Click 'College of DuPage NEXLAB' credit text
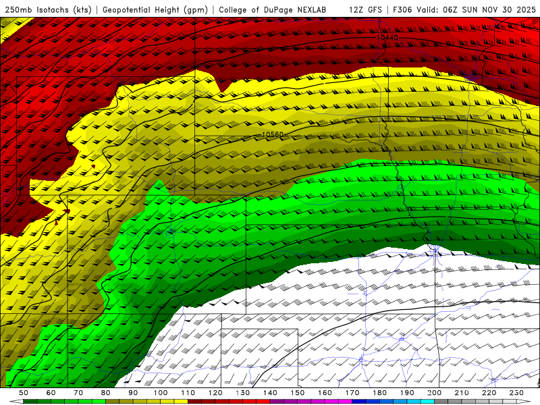540x405 pixels. click(x=273, y=9)
